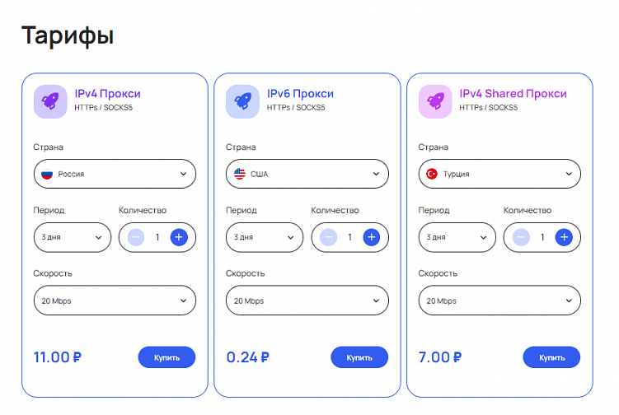Screen dimensions: 619x415
Task: Click the IPv6 Прокси rocket icon
Action: [242, 101]
